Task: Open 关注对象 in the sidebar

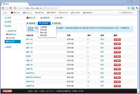Action: pyautogui.click(x=10, y=38)
